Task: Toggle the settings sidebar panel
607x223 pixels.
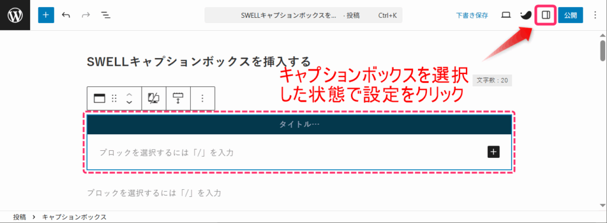Action: [x=545, y=15]
